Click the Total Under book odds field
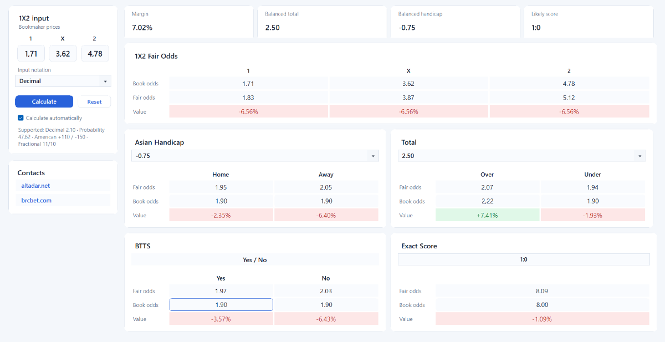The image size is (665, 342). [x=592, y=201]
